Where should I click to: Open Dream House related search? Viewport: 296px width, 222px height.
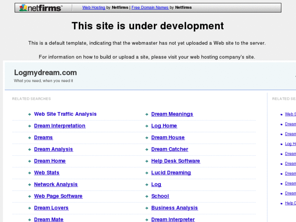(168, 137)
